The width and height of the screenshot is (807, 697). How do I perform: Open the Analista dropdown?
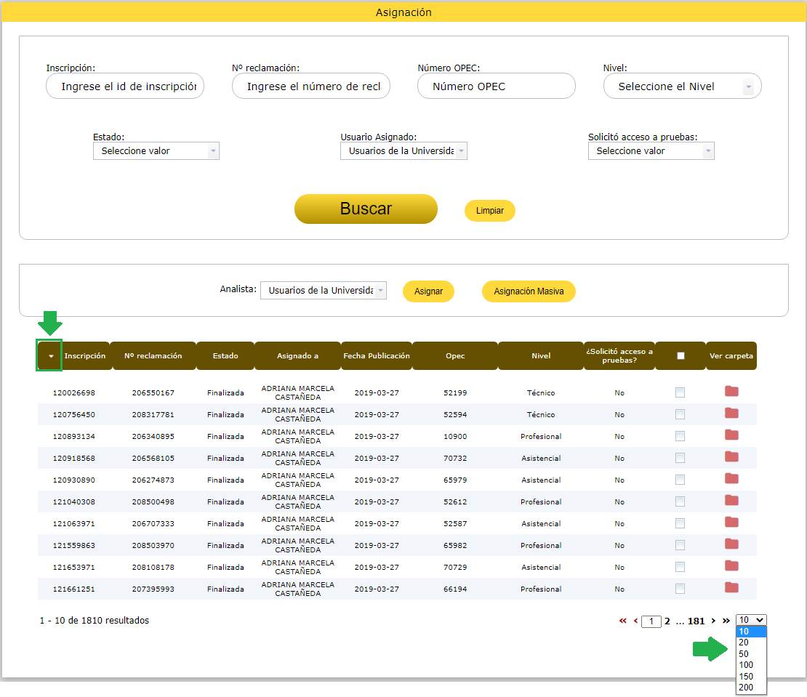(324, 291)
